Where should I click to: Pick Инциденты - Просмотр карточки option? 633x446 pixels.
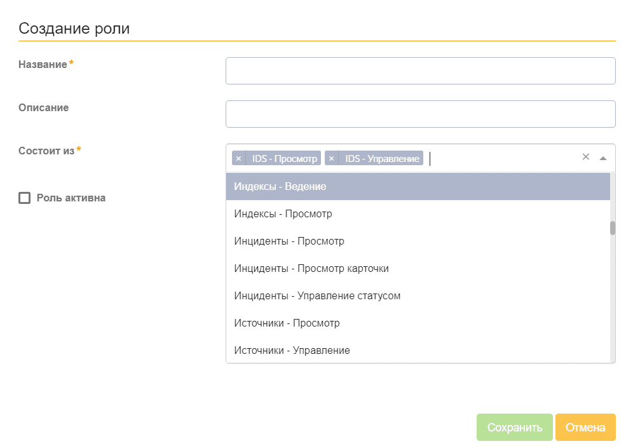[311, 269]
